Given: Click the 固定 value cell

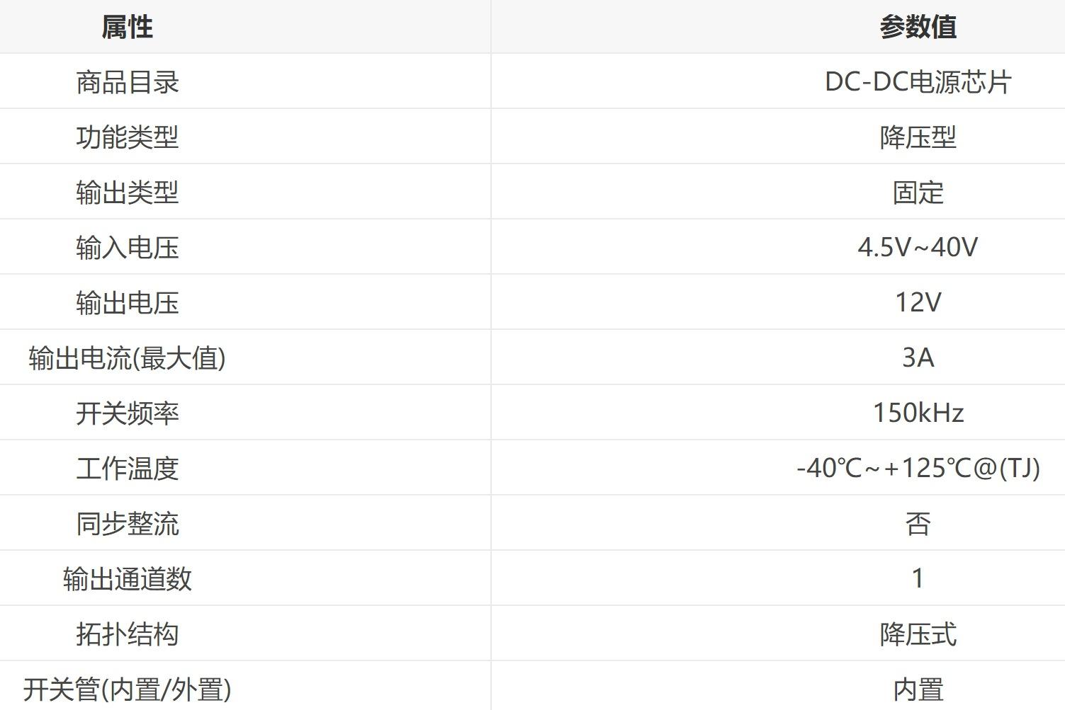Looking at the screenshot, I should pyautogui.click(x=918, y=193).
